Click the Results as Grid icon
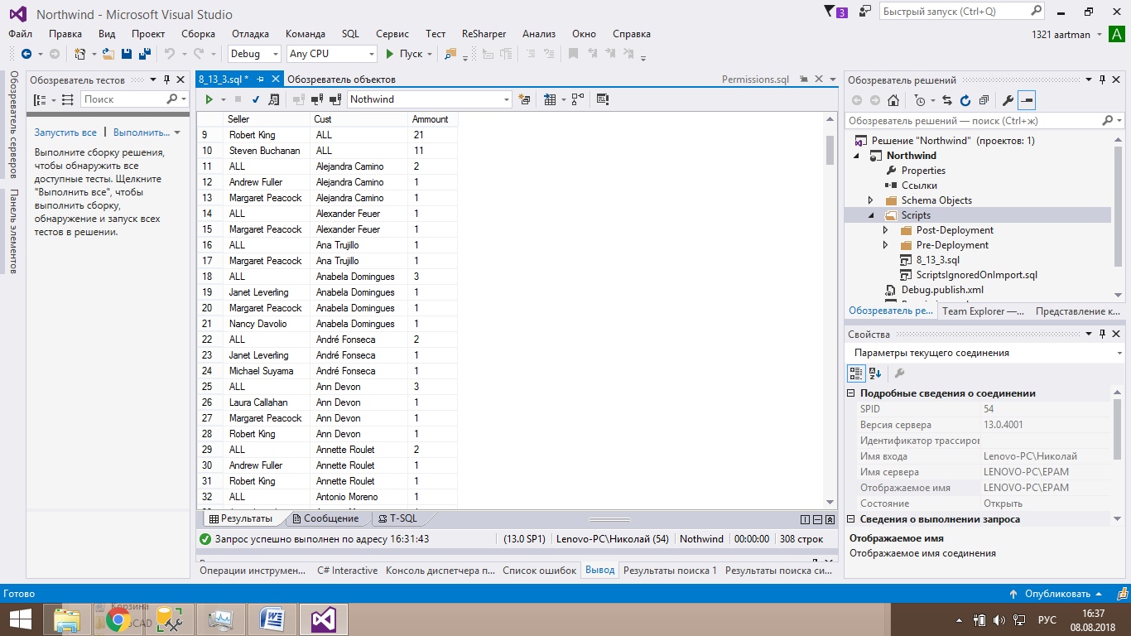Screen dimensions: 1131x636 pos(550,99)
